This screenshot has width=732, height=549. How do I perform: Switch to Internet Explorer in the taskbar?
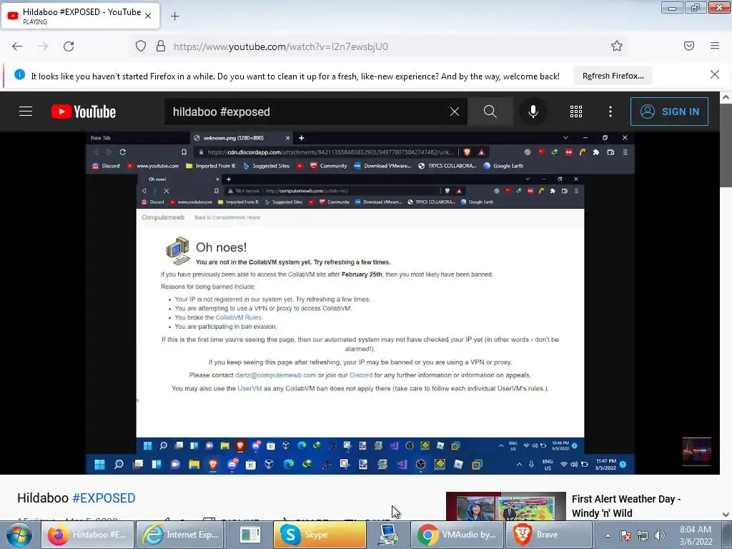pyautogui.click(x=181, y=535)
